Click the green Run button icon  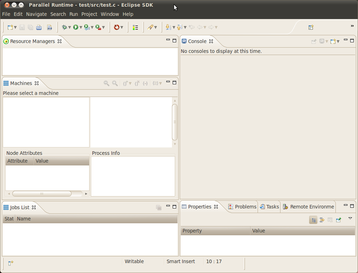75,28
